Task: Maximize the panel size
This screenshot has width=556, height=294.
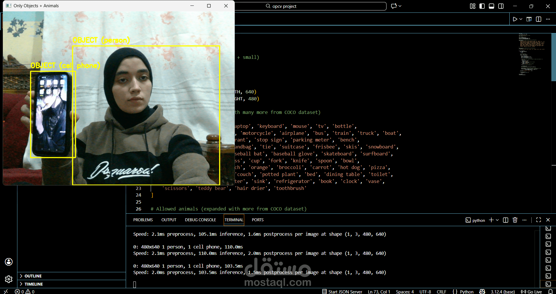Action: pyautogui.click(x=539, y=220)
